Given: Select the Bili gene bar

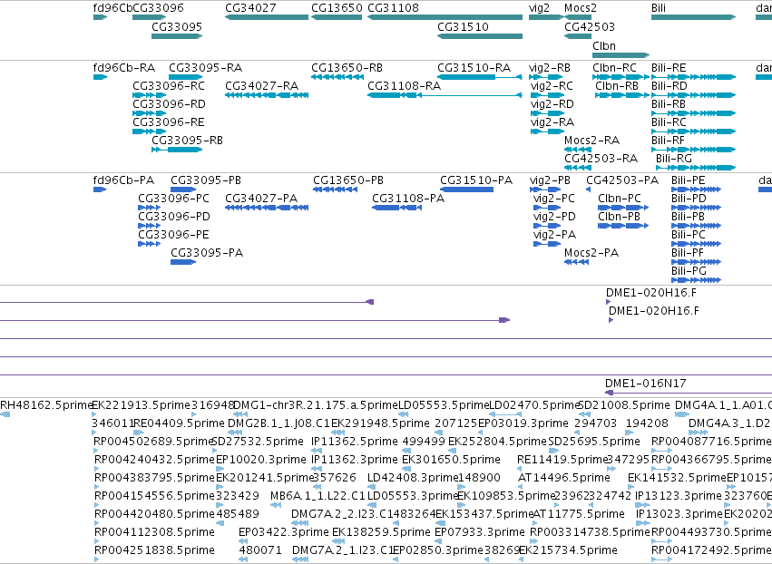Looking at the screenshot, I should (693, 17).
